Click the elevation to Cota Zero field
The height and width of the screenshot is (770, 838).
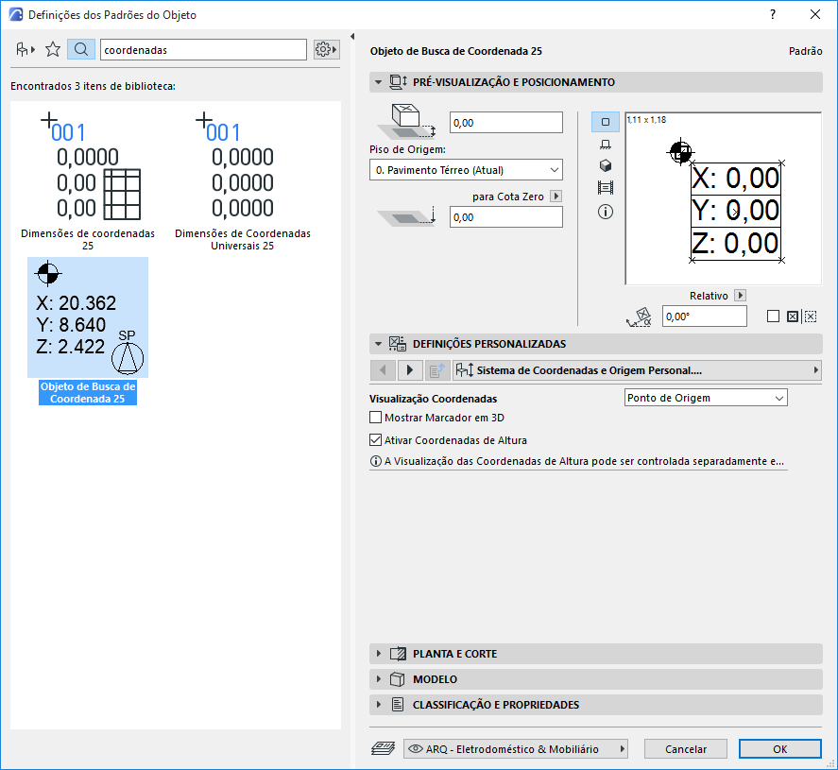tap(506, 217)
